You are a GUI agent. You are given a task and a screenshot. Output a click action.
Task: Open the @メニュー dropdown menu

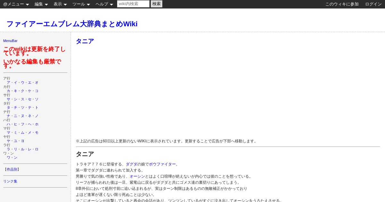16,4
